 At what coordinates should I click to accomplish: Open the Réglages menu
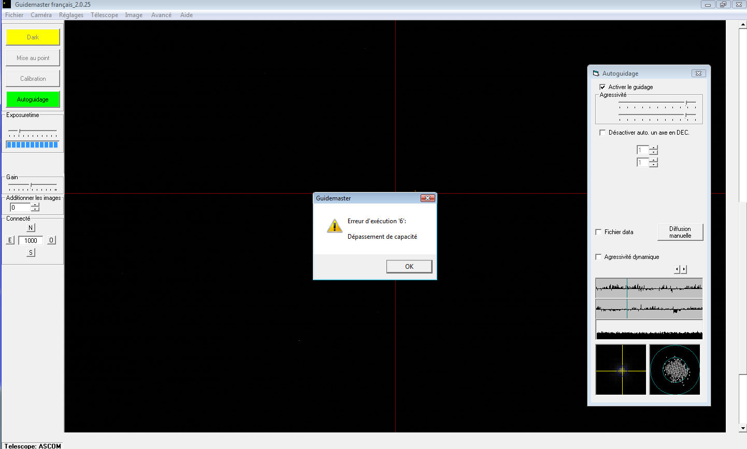(x=71, y=15)
